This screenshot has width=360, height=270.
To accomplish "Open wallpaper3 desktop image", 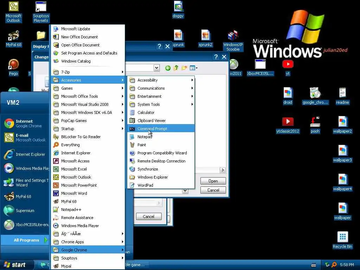I will click(x=342, y=154).
